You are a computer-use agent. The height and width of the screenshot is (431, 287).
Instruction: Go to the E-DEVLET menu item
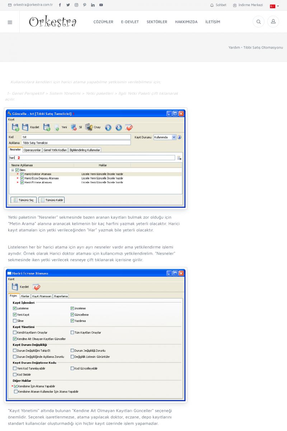(130, 22)
